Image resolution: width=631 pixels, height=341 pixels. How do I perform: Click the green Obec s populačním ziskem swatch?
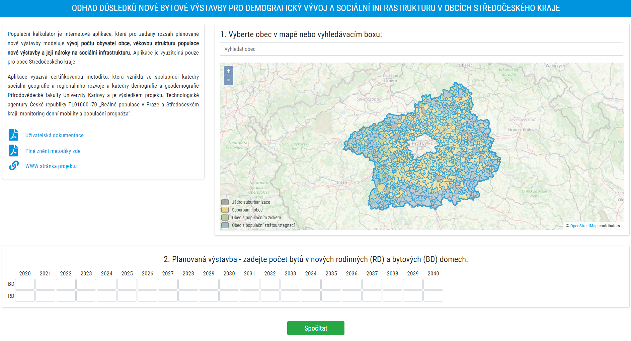(x=225, y=218)
